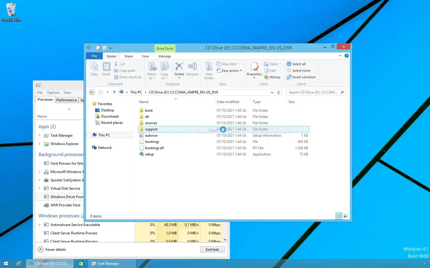Create a New folder from the ribbon
This screenshot has height=268, width=430.
[x=209, y=71]
